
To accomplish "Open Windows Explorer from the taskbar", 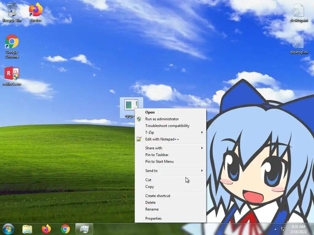I will 27,229.
